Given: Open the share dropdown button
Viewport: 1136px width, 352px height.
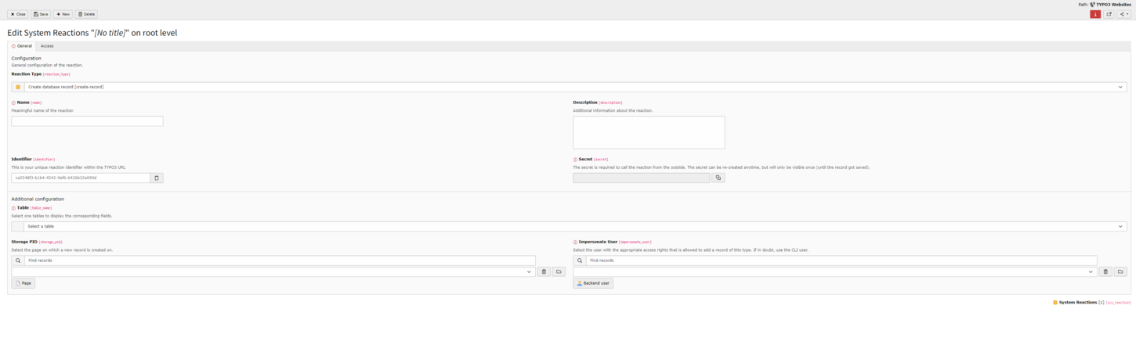Looking at the screenshot, I should click(1123, 14).
